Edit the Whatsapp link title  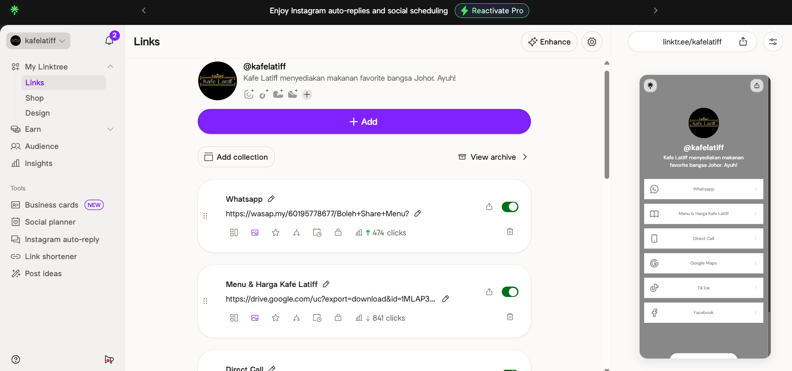[271, 199]
